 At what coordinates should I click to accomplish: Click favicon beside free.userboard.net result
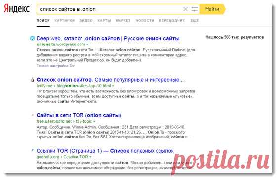[32, 115]
